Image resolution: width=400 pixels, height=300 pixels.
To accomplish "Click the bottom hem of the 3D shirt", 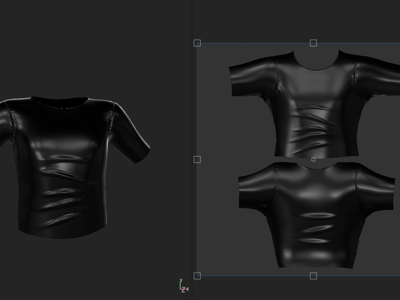I will pos(61,237).
